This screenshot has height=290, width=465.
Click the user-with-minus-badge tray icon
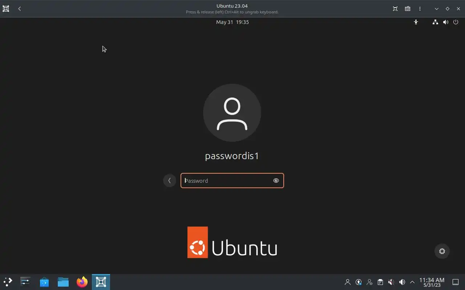pyautogui.click(x=369, y=282)
